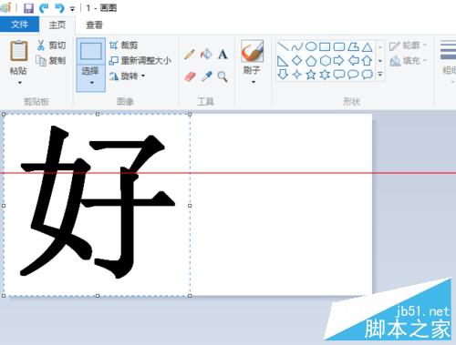Switch to the 主页 tab
Screen dimensions: 456x345
57,25
